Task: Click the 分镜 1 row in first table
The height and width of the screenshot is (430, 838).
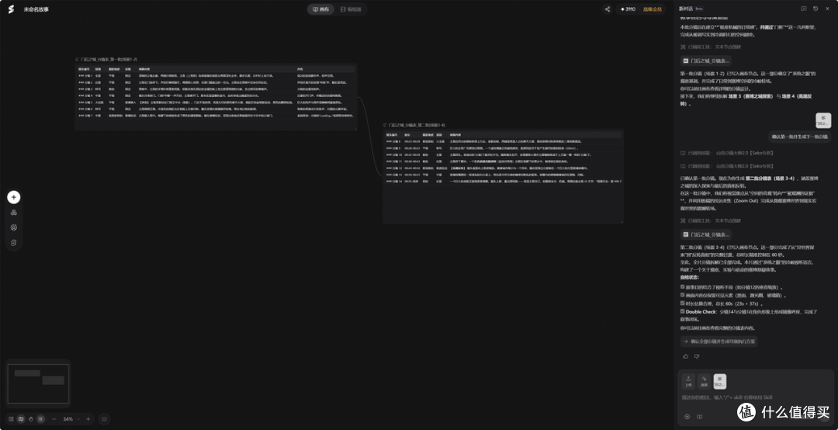Action: point(216,76)
